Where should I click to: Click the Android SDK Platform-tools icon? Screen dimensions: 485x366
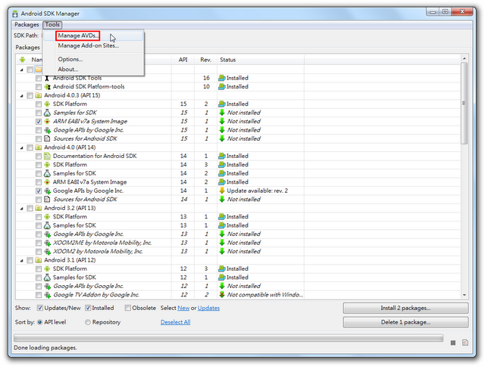point(47,87)
